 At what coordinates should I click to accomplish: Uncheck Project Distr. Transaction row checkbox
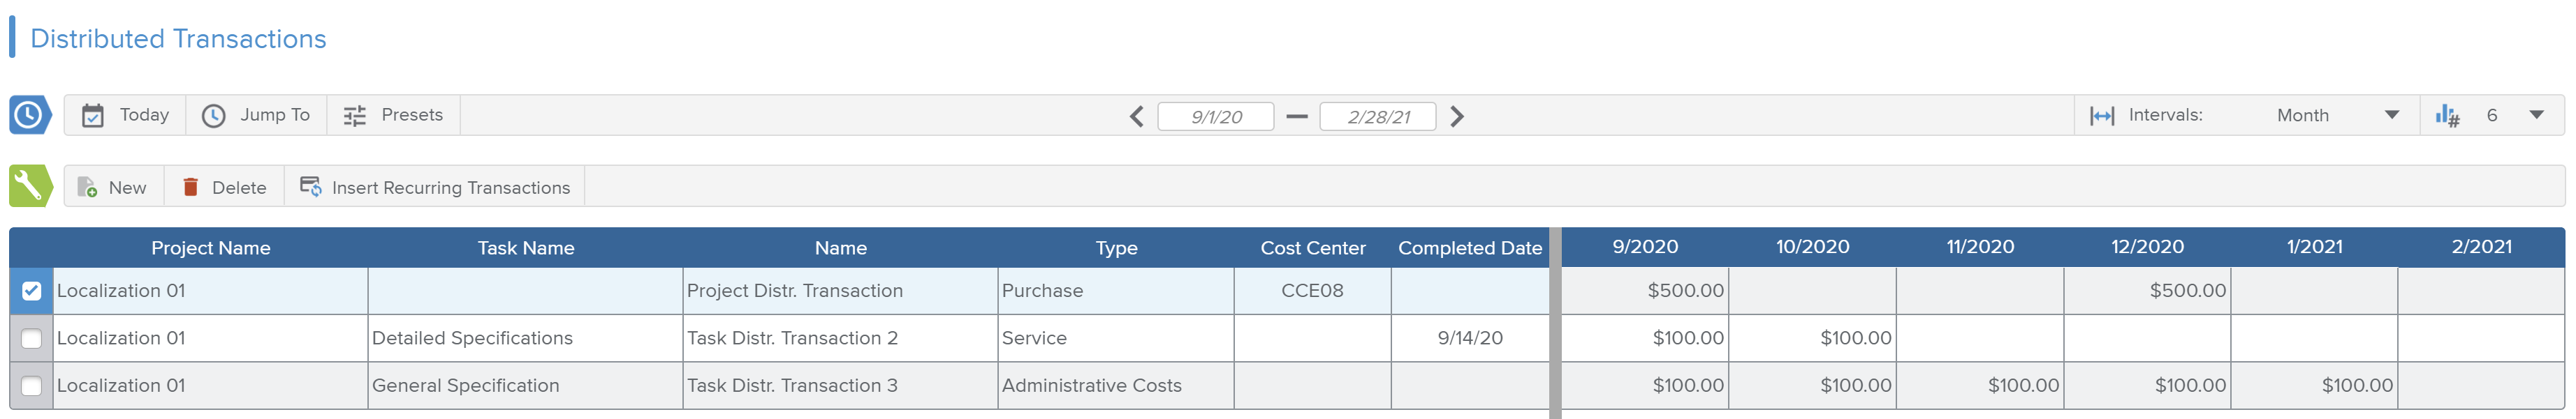tap(32, 291)
